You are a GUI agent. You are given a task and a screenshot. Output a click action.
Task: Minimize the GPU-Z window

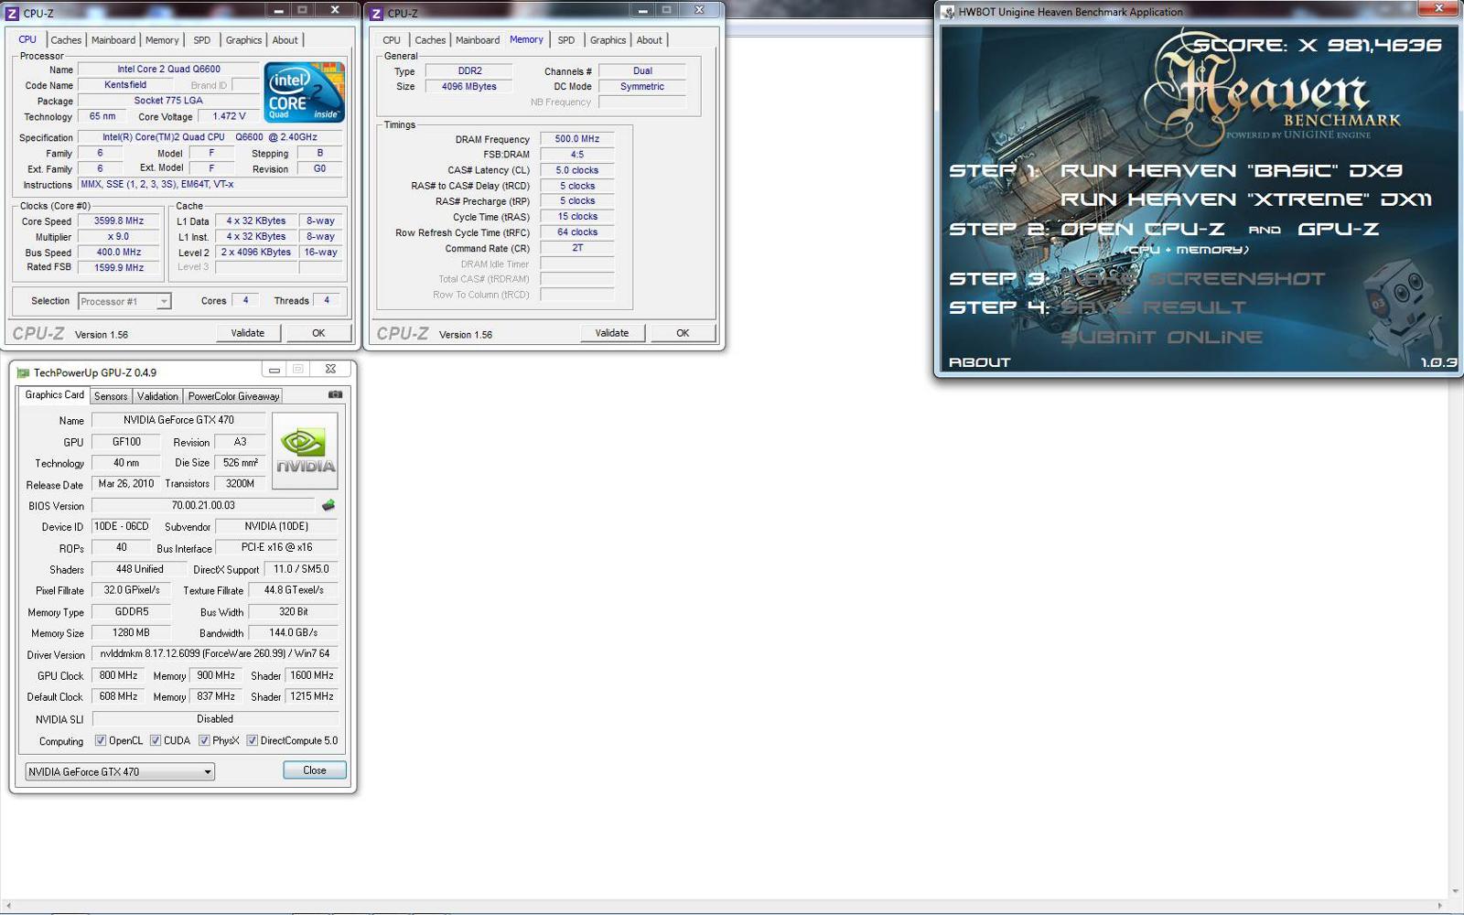(274, 370)
